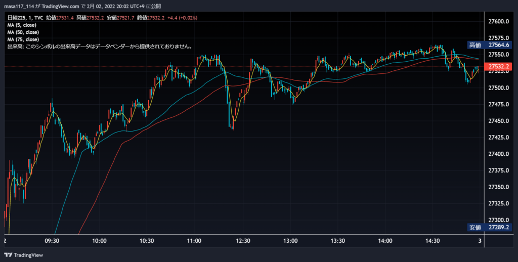Click the 11:00 time axis label
This screenshot has height=262, width=518.
click(194, 241)
